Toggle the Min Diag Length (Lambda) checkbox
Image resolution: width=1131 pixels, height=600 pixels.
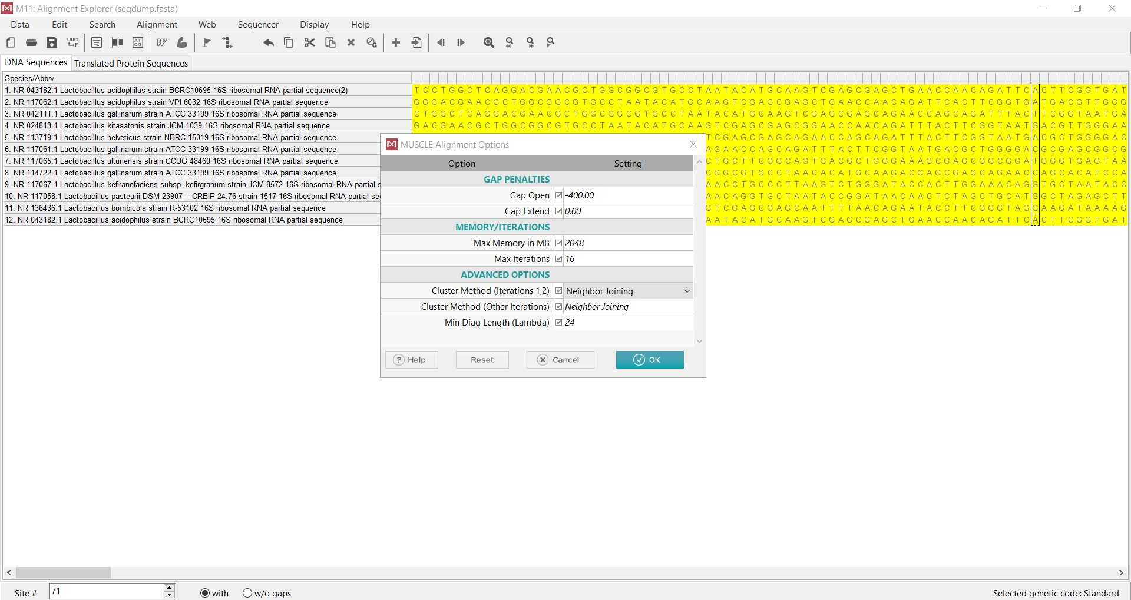pos(558,322)
